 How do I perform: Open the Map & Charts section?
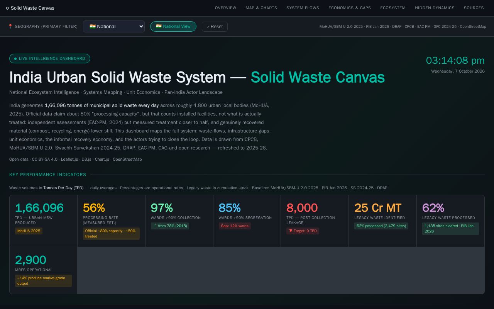coord(261,8)
